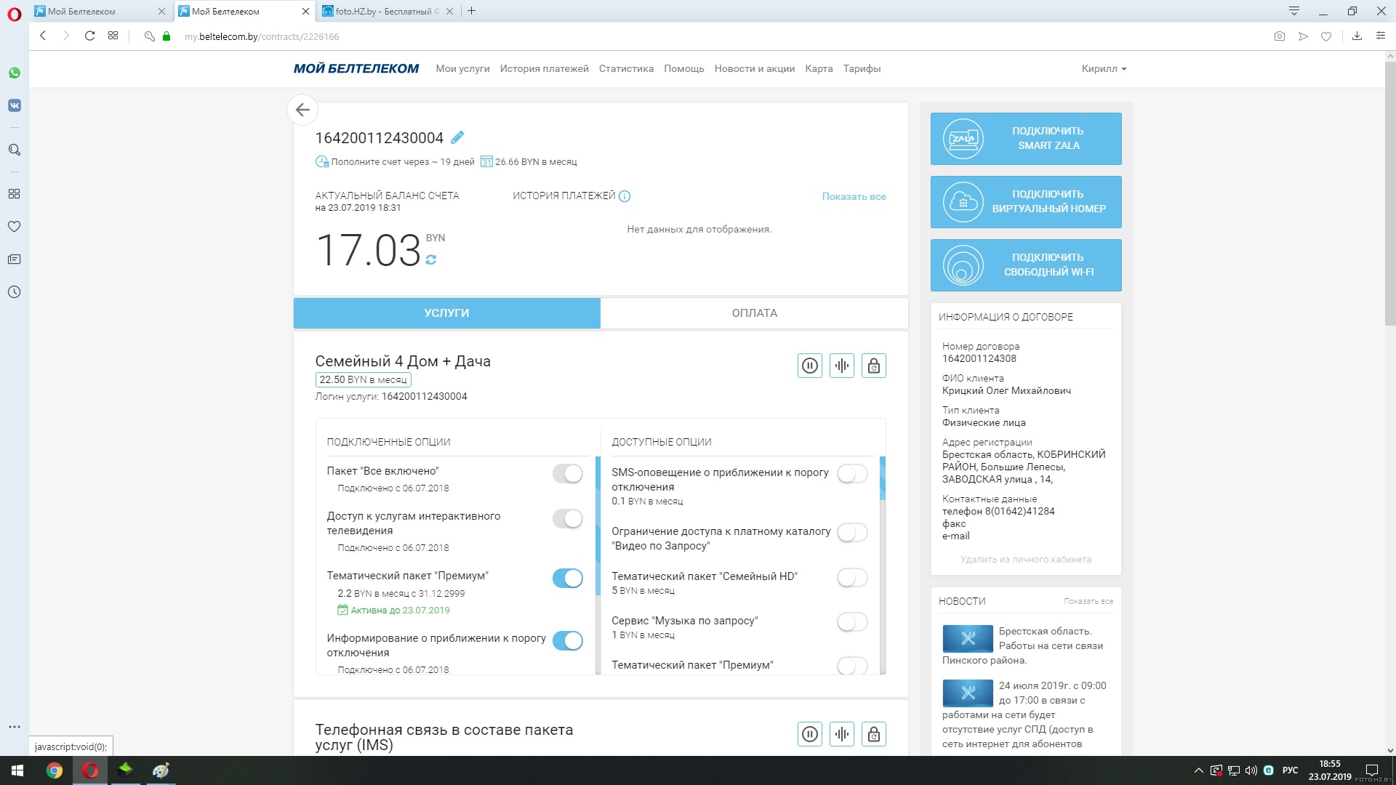The width and height of the screenshot is (1396, 785).
Task: Open browsing history clock in the sidebar
Action: click(15, 292)
